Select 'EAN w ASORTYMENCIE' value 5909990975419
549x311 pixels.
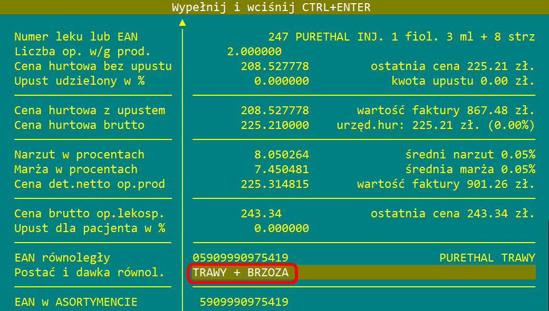pos(244,302)
